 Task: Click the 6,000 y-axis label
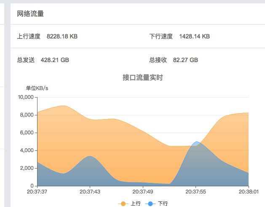tap(27, 133)
